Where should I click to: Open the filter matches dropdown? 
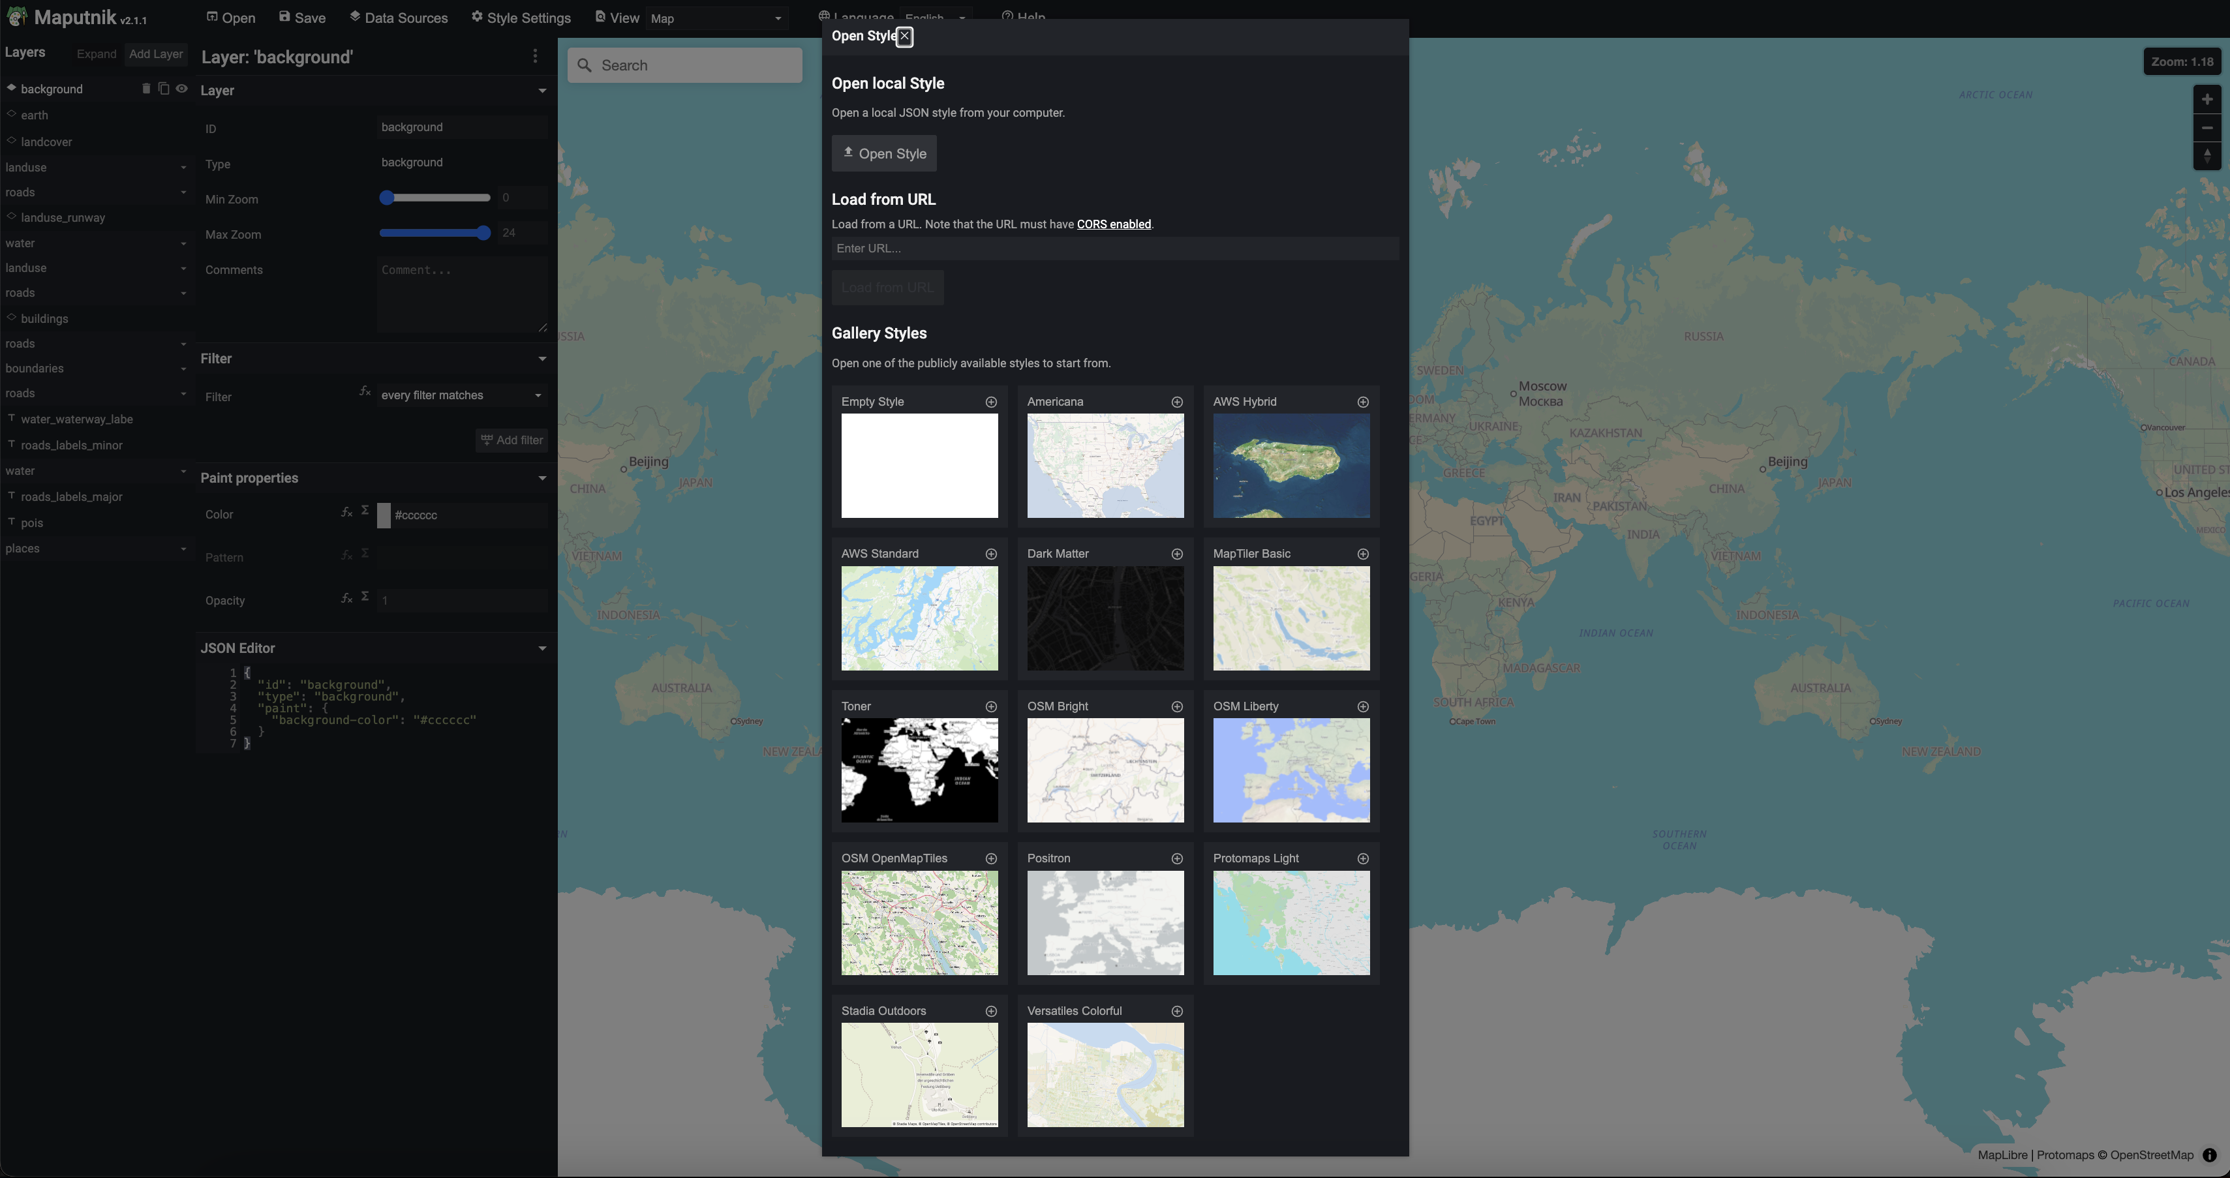[461, 395]
